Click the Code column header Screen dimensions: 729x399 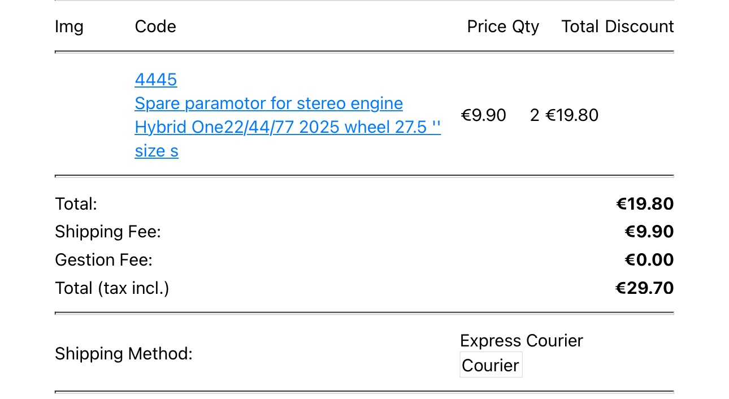click(x=155, y=27)
